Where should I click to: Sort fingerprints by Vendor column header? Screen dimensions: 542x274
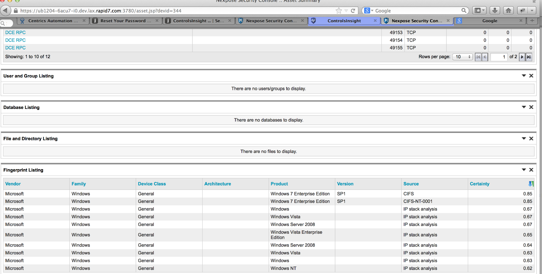point(13,184)
